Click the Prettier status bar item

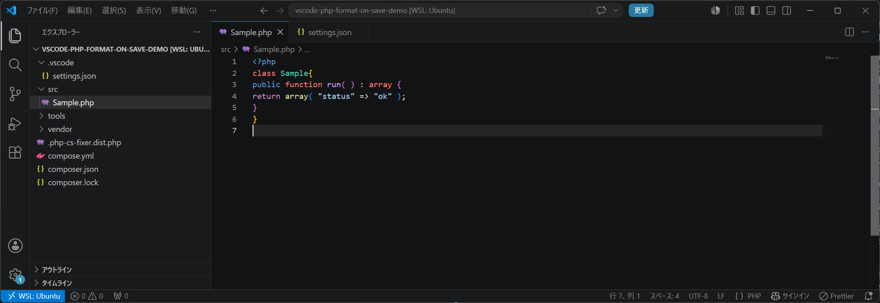tap(836, 296)
